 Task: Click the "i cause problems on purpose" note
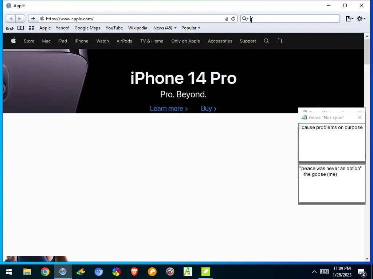pos(331,142)
